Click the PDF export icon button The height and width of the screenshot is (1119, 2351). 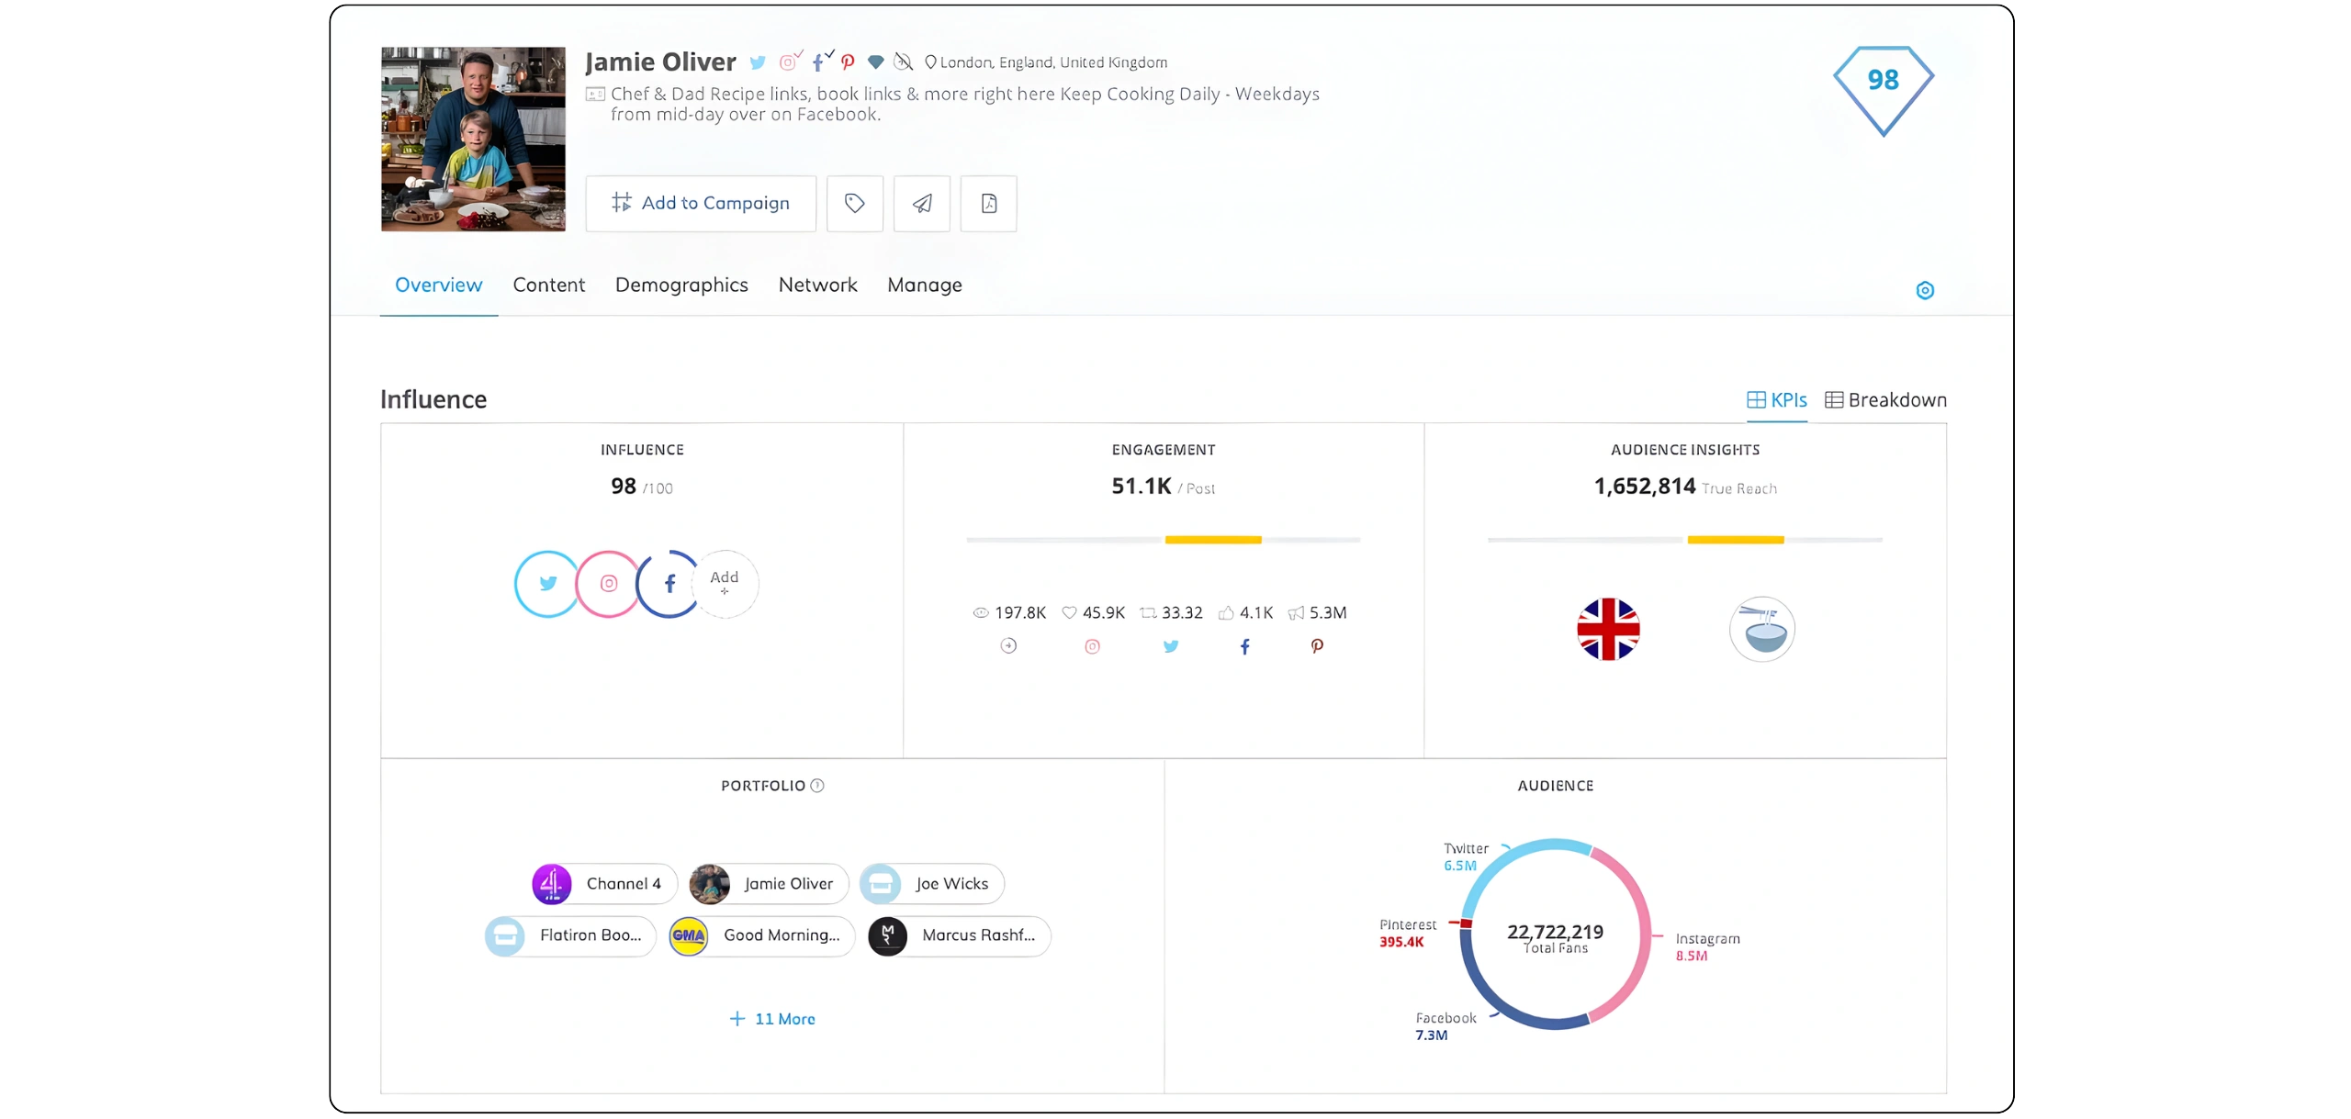click(x=988, y=203)
